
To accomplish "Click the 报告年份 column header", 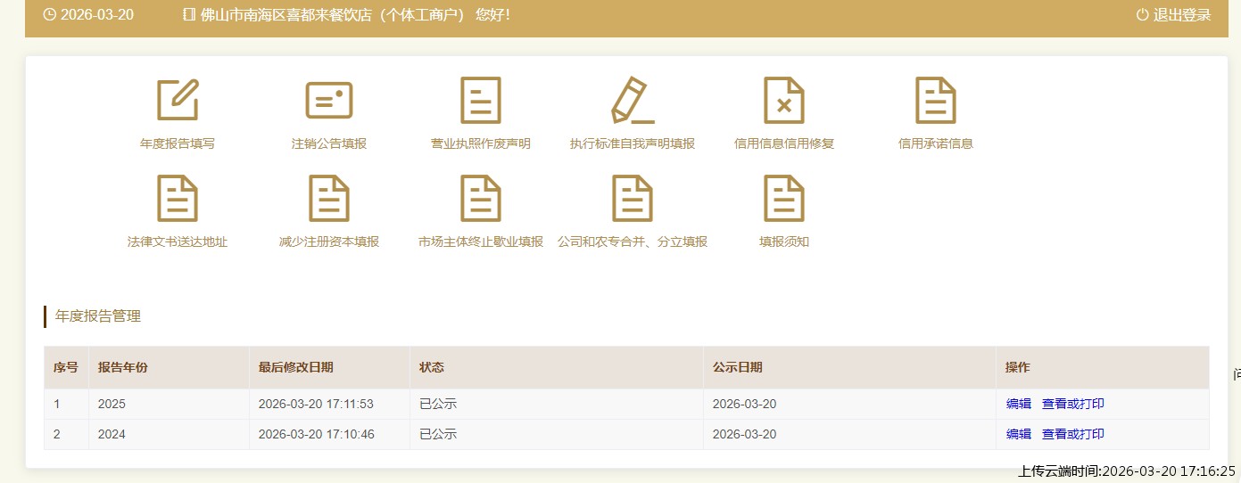I will (x=123, y=367).
